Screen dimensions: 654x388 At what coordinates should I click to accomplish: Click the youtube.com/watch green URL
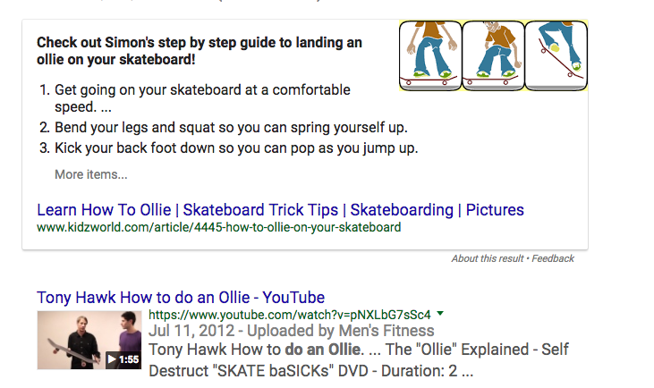point(290,315)
